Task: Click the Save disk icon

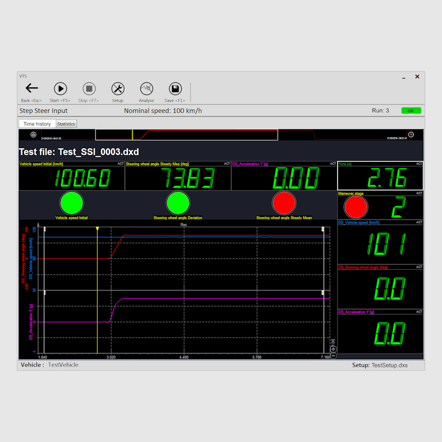Action: [x=175, y=88]
